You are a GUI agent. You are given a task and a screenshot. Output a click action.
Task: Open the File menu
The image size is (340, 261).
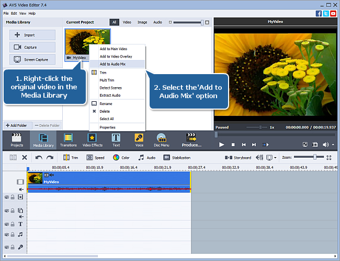6,14
